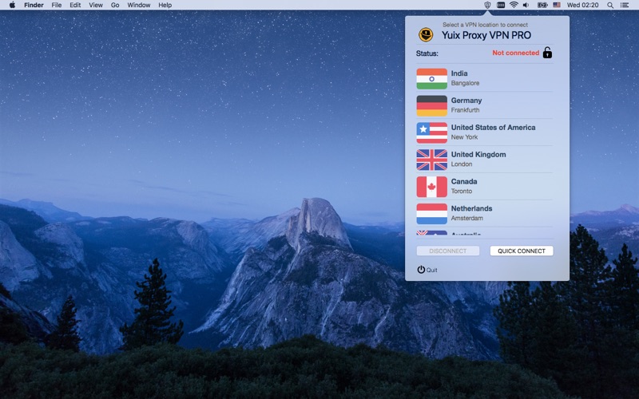Open the Apple menu
Viewport: 639px width, 399px height.
point(12,5)
